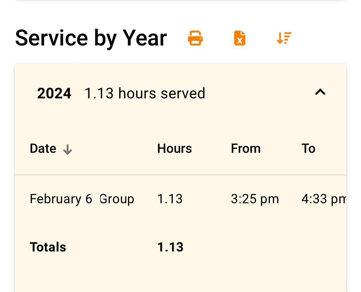The height and width of the screenshot is (292, 361).
Task: Export service to Excel spreadsheet file
Action: (240, 38)
